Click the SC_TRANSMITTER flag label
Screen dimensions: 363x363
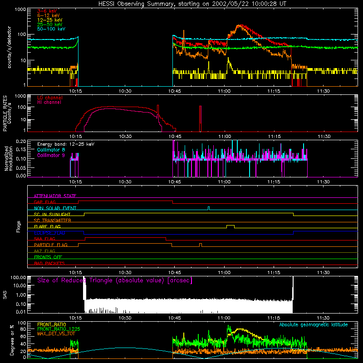pyautogui.click(x=53, y=221)
